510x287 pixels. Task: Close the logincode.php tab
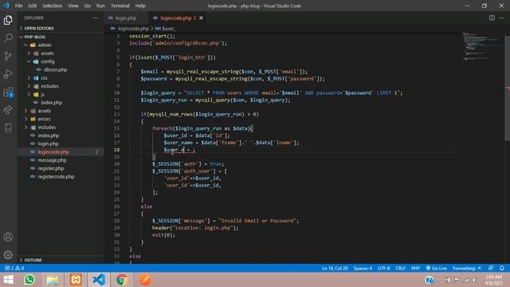(202, 18)
